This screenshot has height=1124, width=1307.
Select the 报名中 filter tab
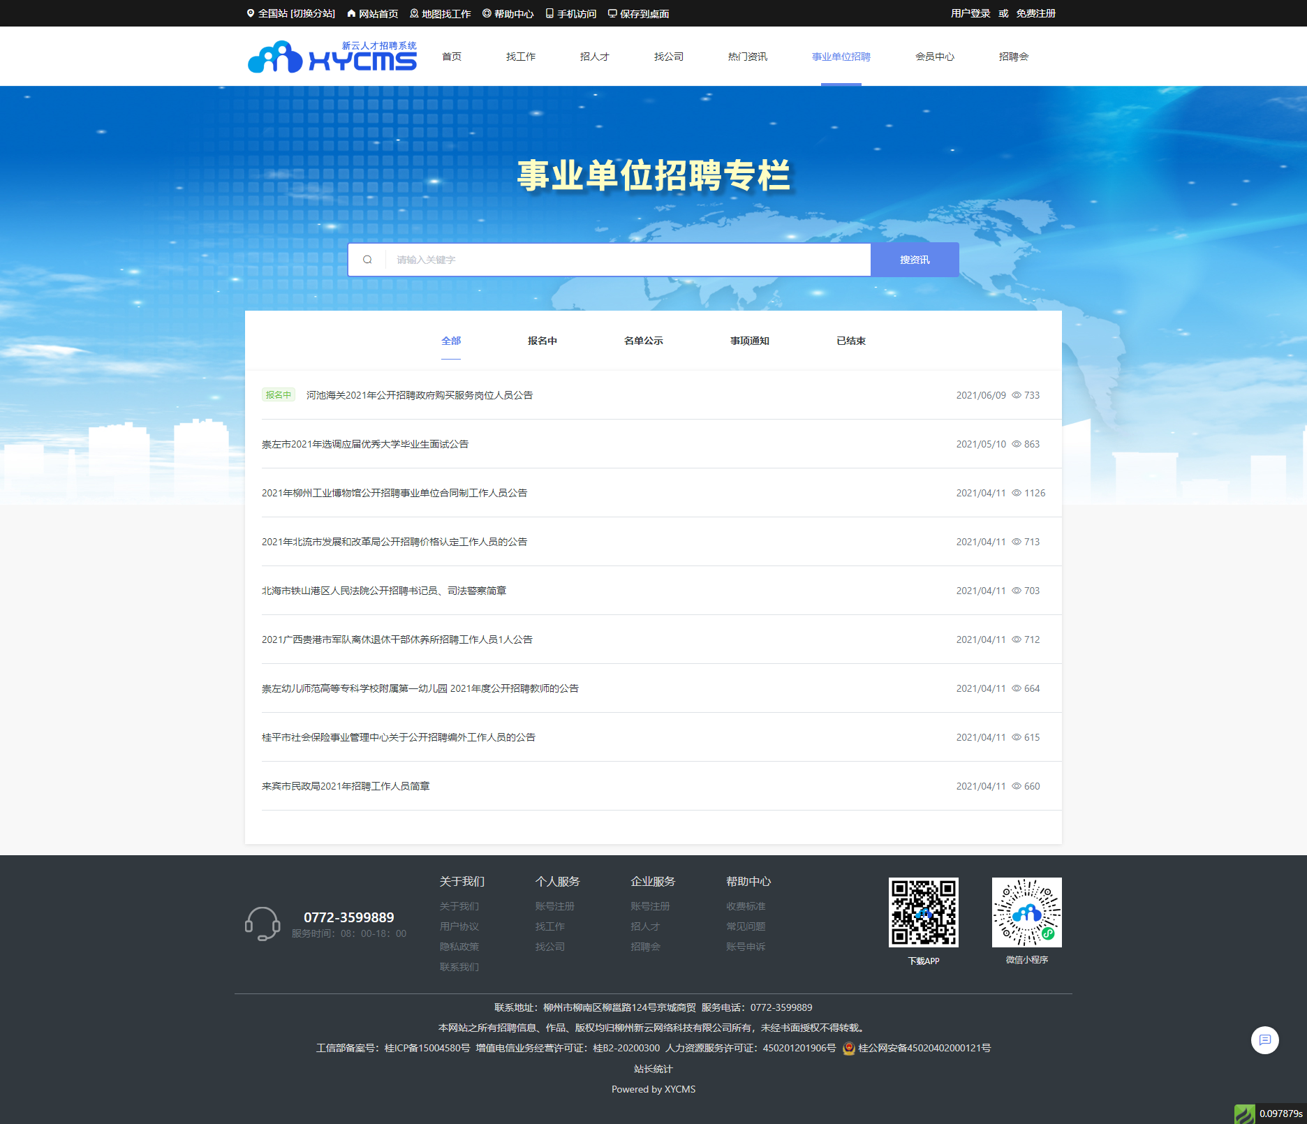[x=542, y=341]
